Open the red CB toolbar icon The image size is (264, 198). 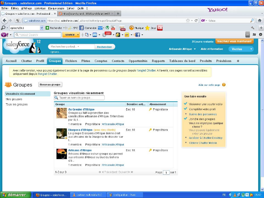pos(160,28)
